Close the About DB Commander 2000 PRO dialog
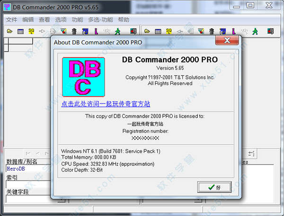This screenshot has height=216, width=284. tap(227, 40)
